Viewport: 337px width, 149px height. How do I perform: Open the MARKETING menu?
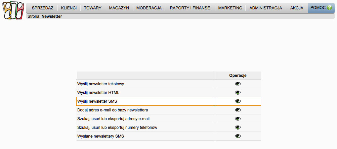tap(230, 8)
